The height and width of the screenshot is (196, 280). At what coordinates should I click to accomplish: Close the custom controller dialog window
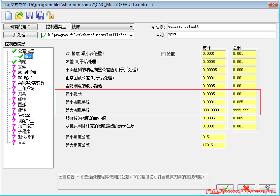(273, 4)
